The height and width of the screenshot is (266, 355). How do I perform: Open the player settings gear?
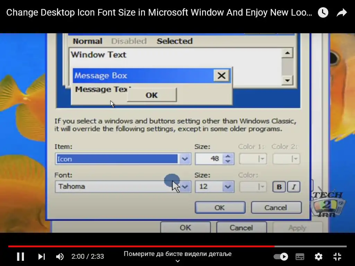click(318, 257)
